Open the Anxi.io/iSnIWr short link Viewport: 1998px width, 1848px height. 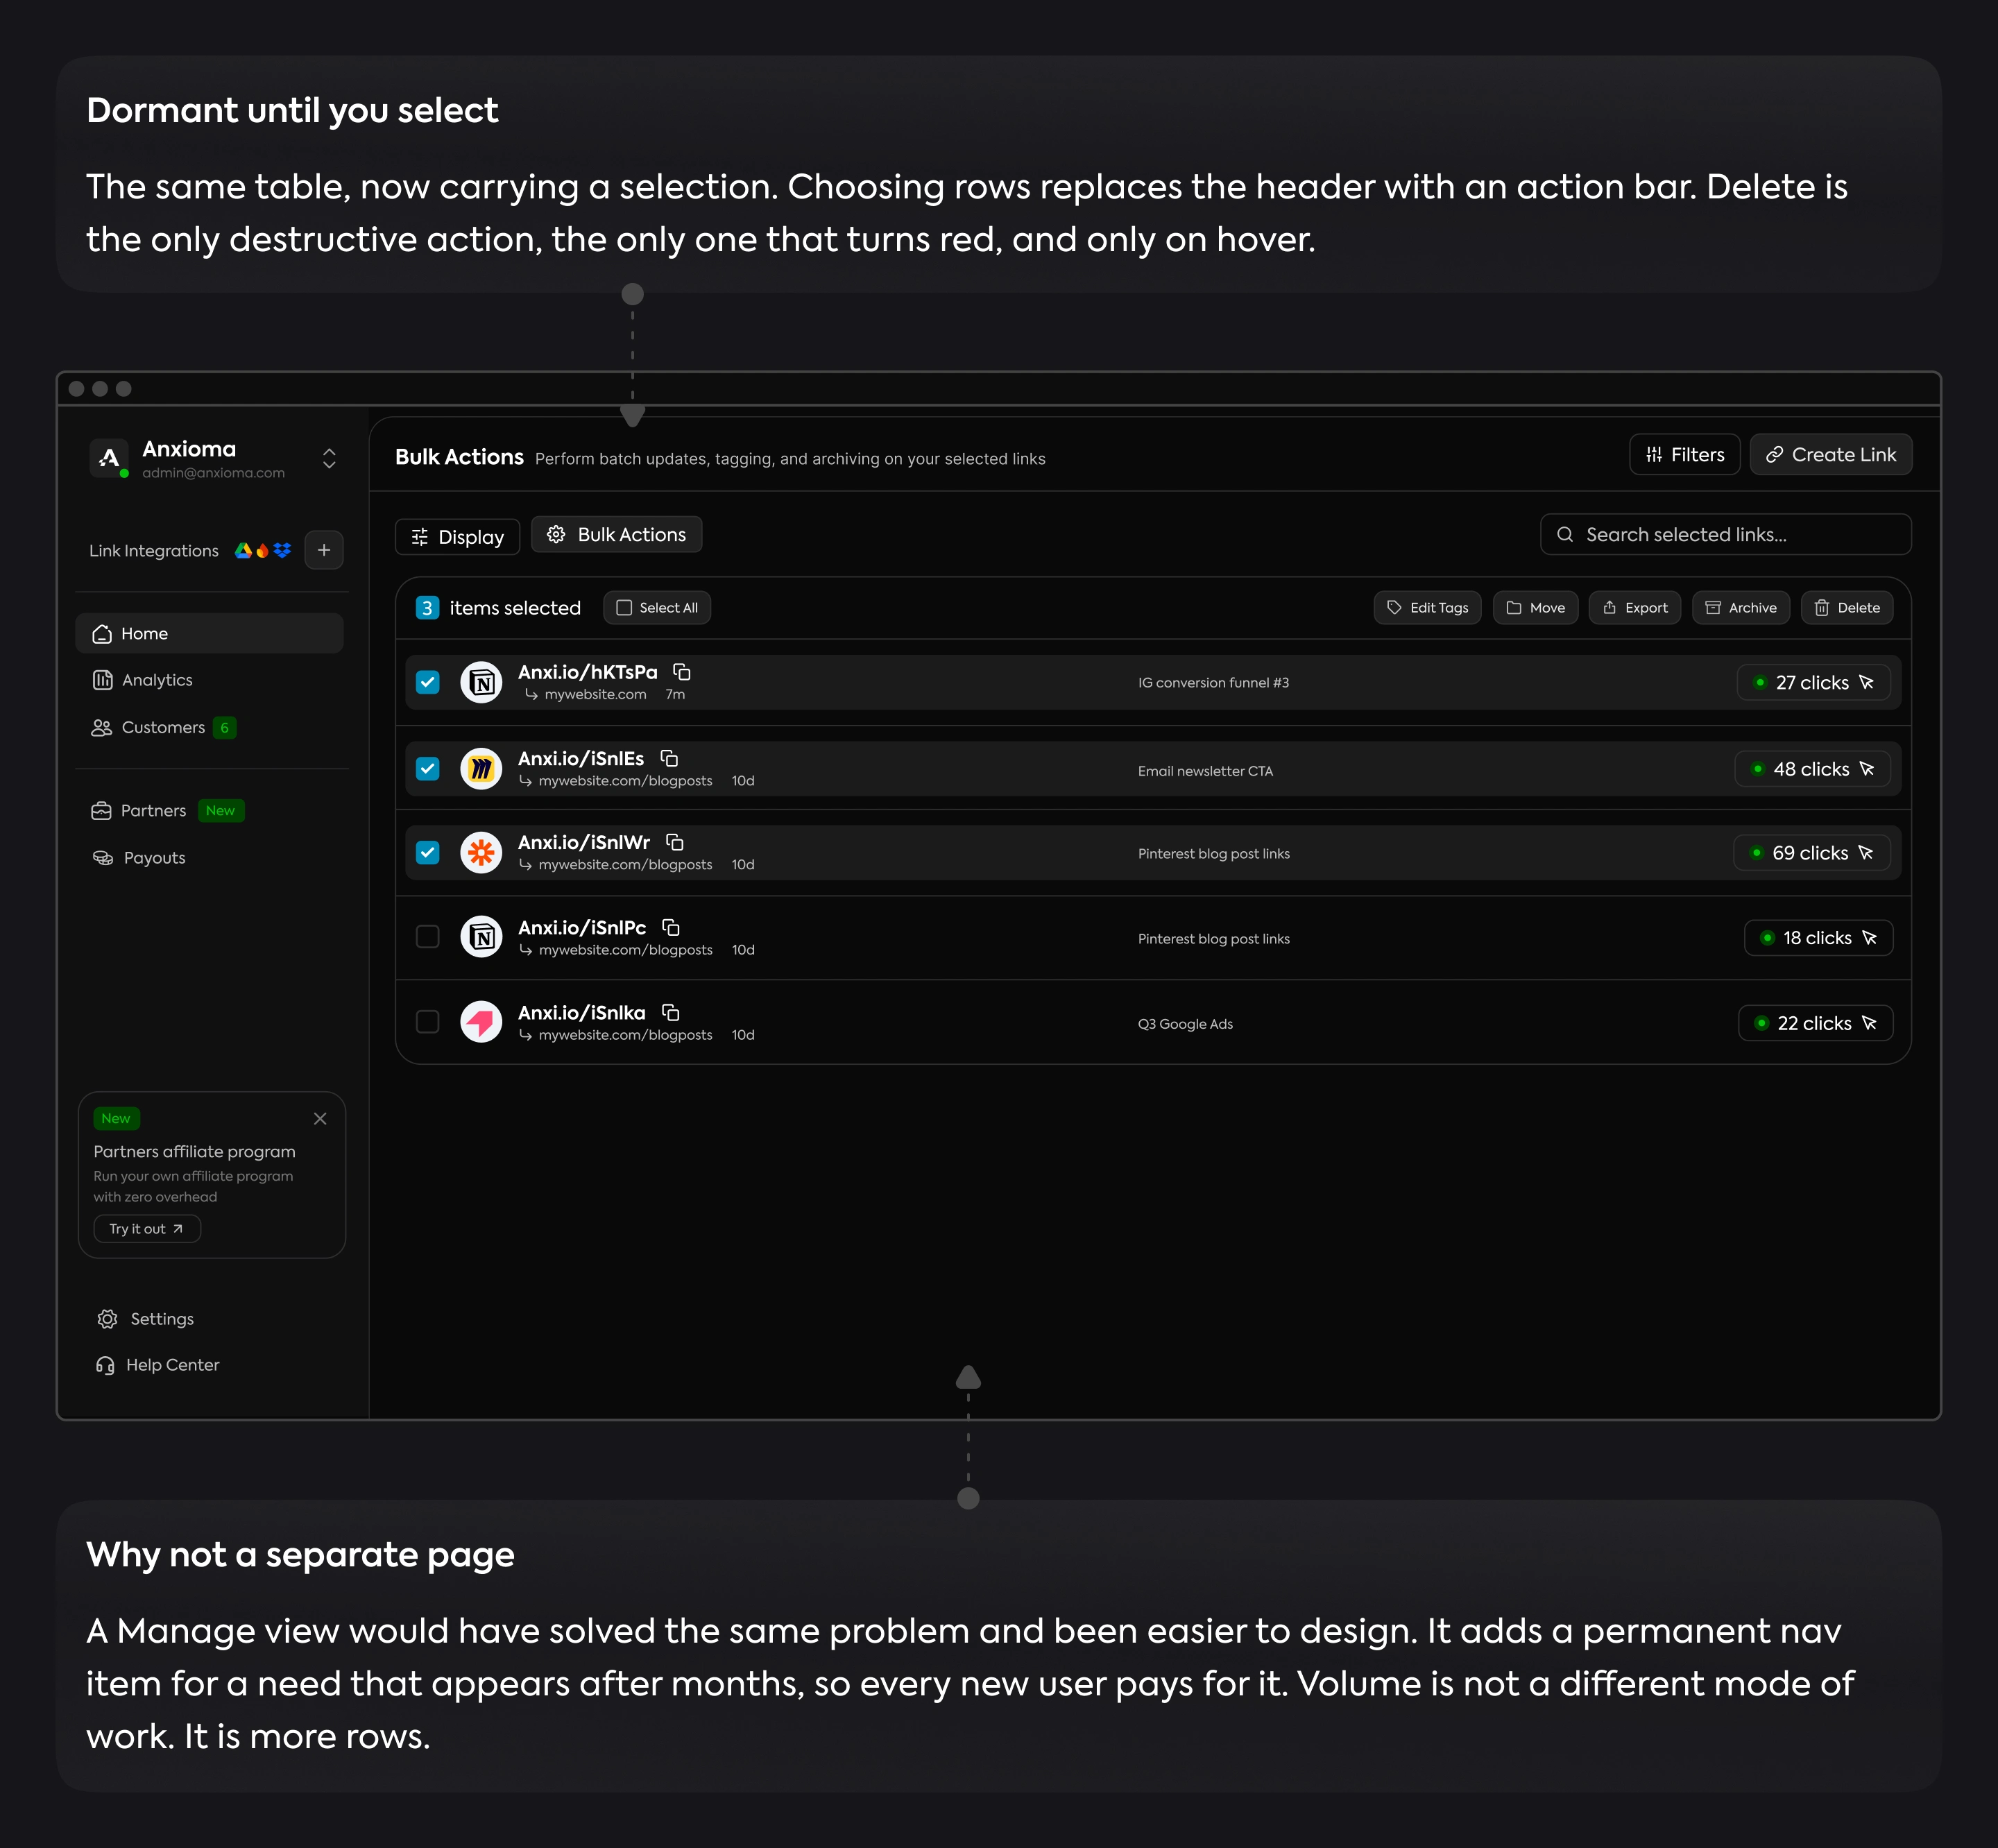(x=584, y=842)
